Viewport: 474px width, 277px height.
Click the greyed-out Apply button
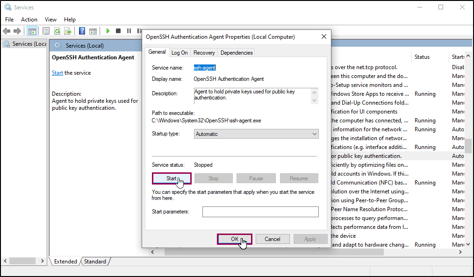(x=310, y=239)
